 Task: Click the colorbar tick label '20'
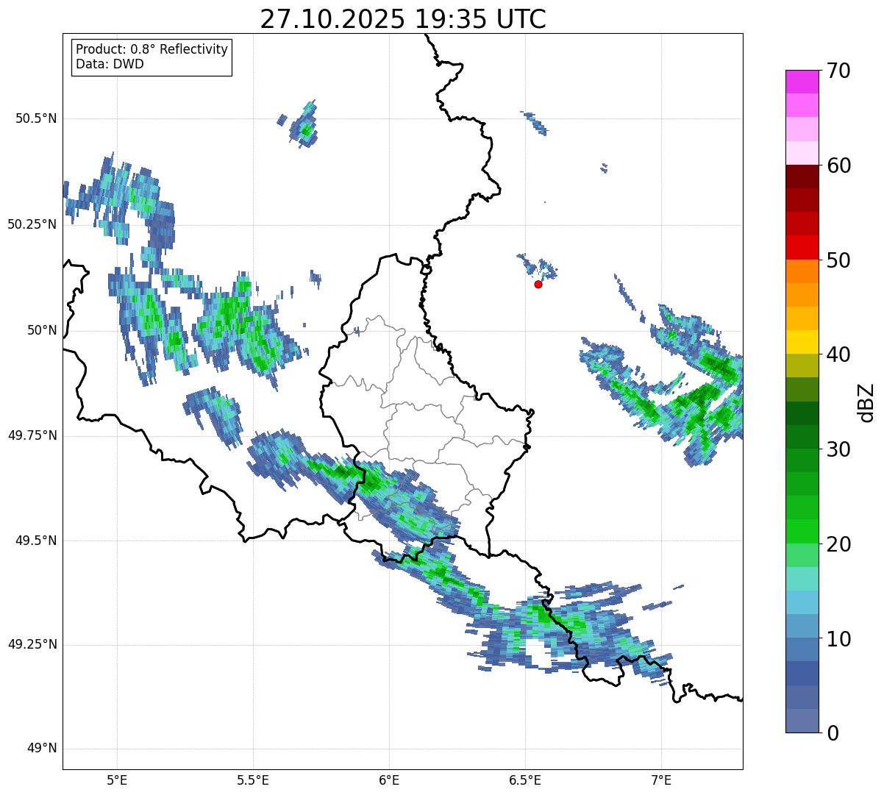tap(838, 544)
